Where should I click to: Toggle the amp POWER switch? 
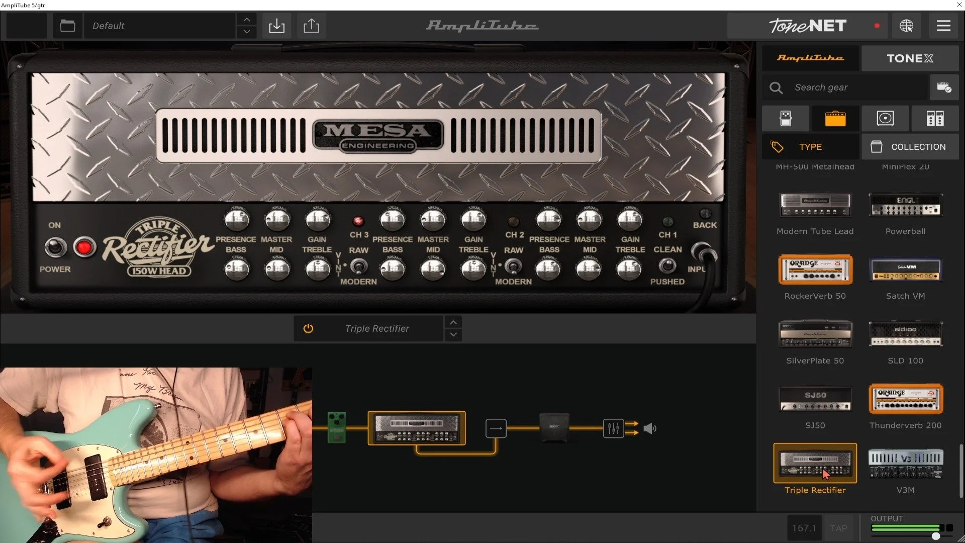click(55, 247)
